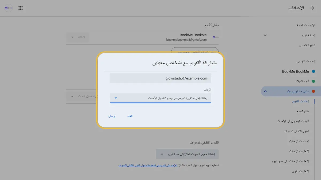Open the أذونات permissions dropdown in dialog

pos(160,98)
